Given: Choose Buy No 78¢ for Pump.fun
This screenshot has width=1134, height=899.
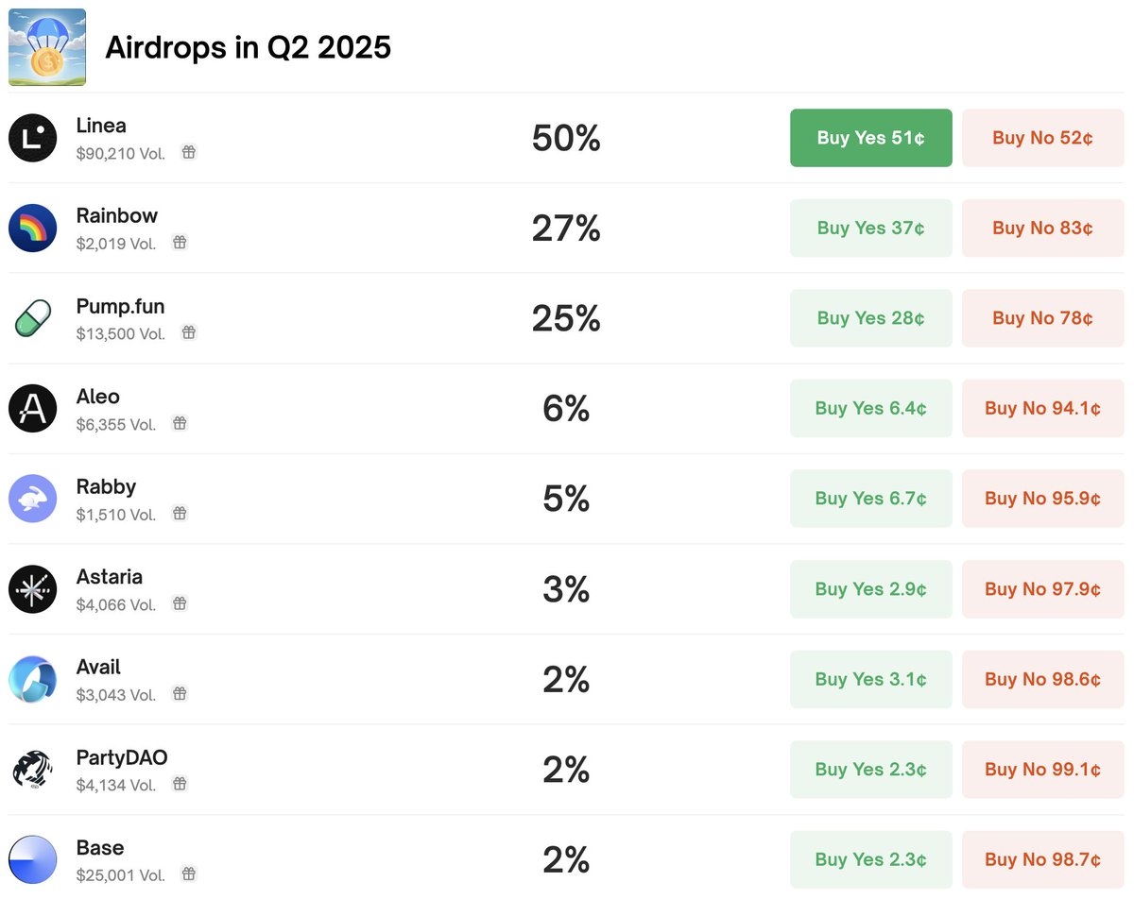Looking at the screenshot, I should (x=1043, y=318).
